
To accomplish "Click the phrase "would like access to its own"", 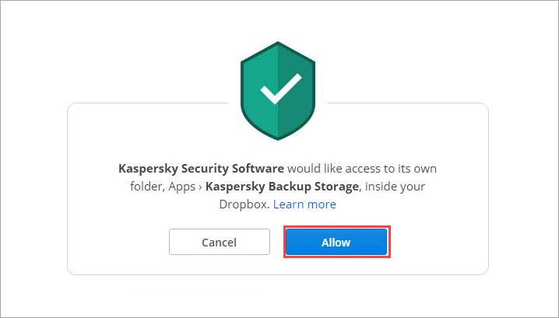I will point(362,169).
